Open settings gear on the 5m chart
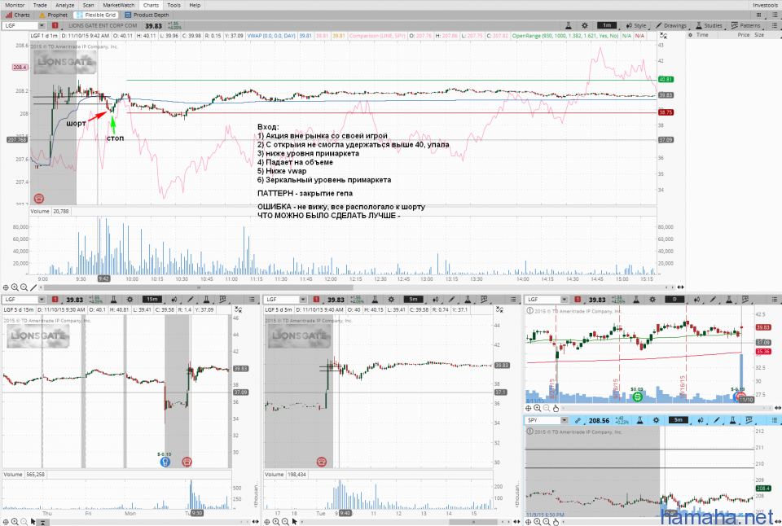Viewport: 782px width, 526px height. (x=391, y=299)
